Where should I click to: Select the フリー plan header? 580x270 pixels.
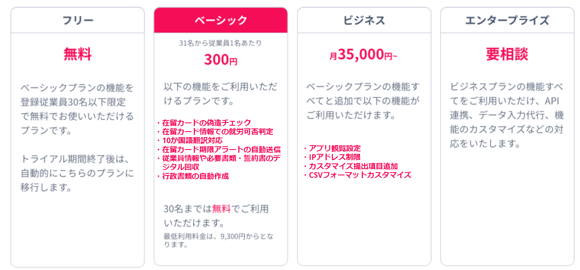tap(78, 20)
